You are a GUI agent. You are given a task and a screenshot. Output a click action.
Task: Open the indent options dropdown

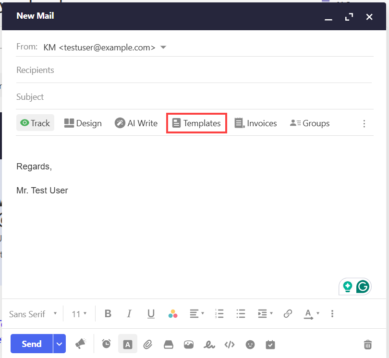pos(265,314)
